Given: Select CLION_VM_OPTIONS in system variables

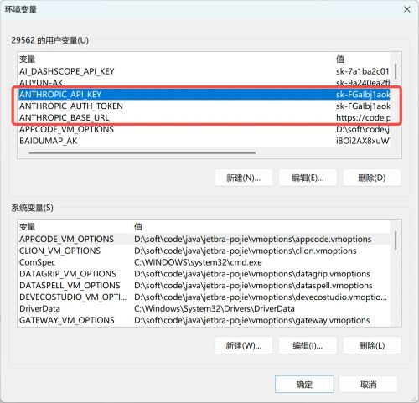Looking at the screenshot, I should coord(204,251).
